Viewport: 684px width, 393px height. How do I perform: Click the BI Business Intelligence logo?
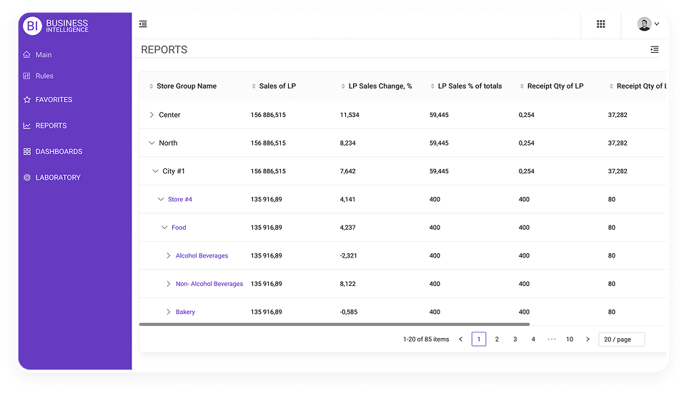56,26
